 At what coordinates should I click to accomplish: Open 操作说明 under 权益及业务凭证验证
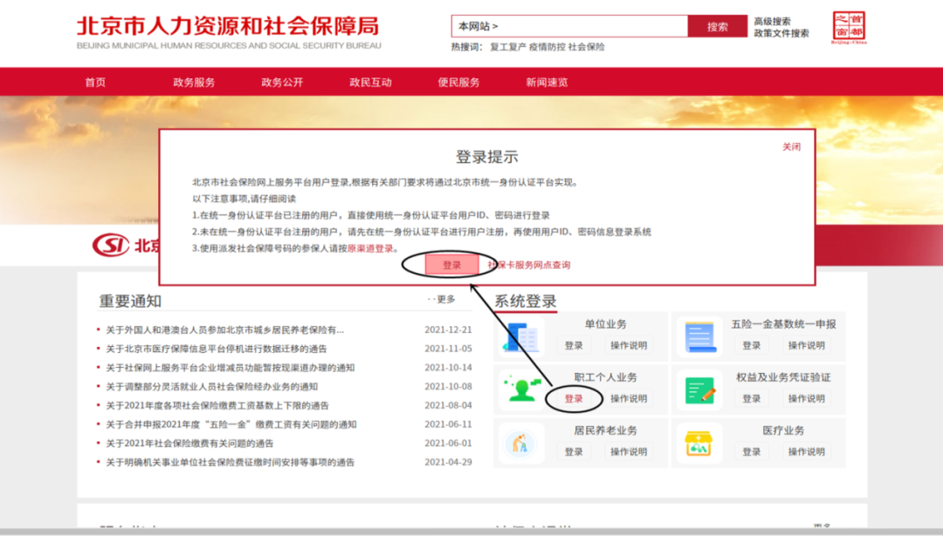pos(807,398)
